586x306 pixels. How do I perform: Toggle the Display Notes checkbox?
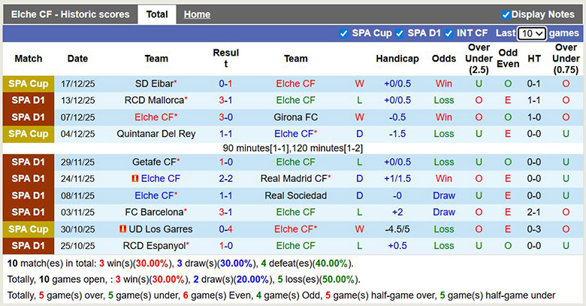[x=506, y=14]
